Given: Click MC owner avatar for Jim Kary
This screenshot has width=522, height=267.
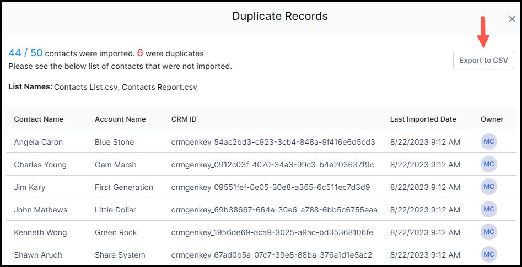Looking at the screenshot, I should point(489,187).
